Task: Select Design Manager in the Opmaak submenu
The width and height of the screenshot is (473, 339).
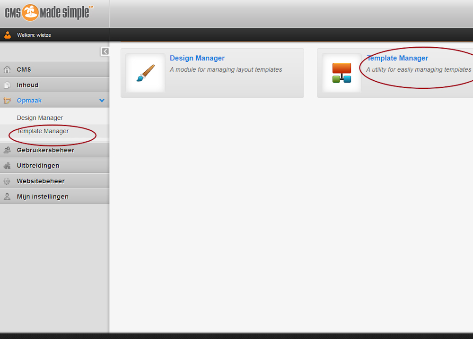Action: click(40, 118)
